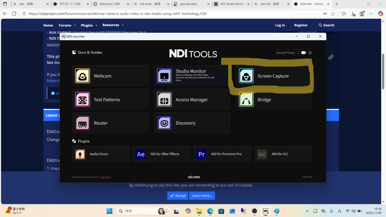Screen dimensions: 386x217
Task: Launch the Webcam tool icon in NDI Launcher
Action: [82, 76]
